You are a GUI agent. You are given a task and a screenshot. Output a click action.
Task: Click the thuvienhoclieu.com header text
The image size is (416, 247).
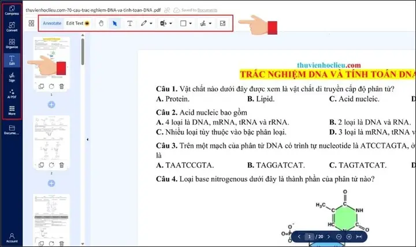[x=329, y=65]
